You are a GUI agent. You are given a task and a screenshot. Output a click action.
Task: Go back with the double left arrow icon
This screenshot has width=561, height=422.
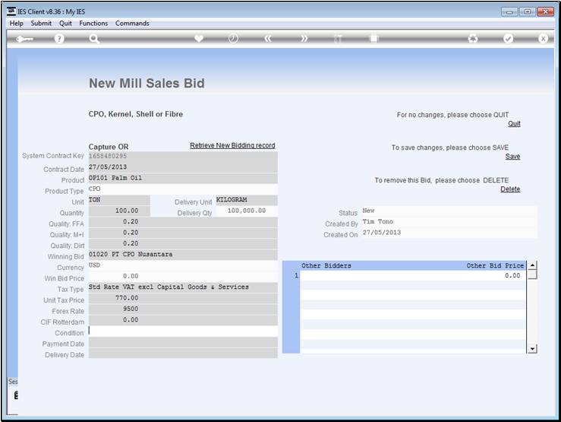(268, 38)
